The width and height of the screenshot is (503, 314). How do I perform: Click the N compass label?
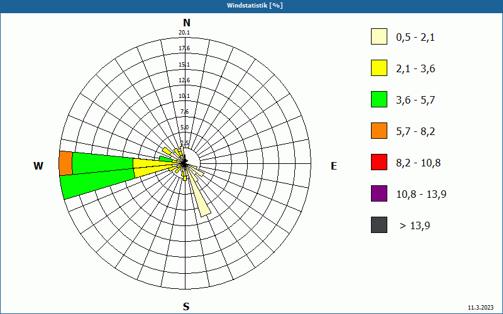tap(186, 23)
